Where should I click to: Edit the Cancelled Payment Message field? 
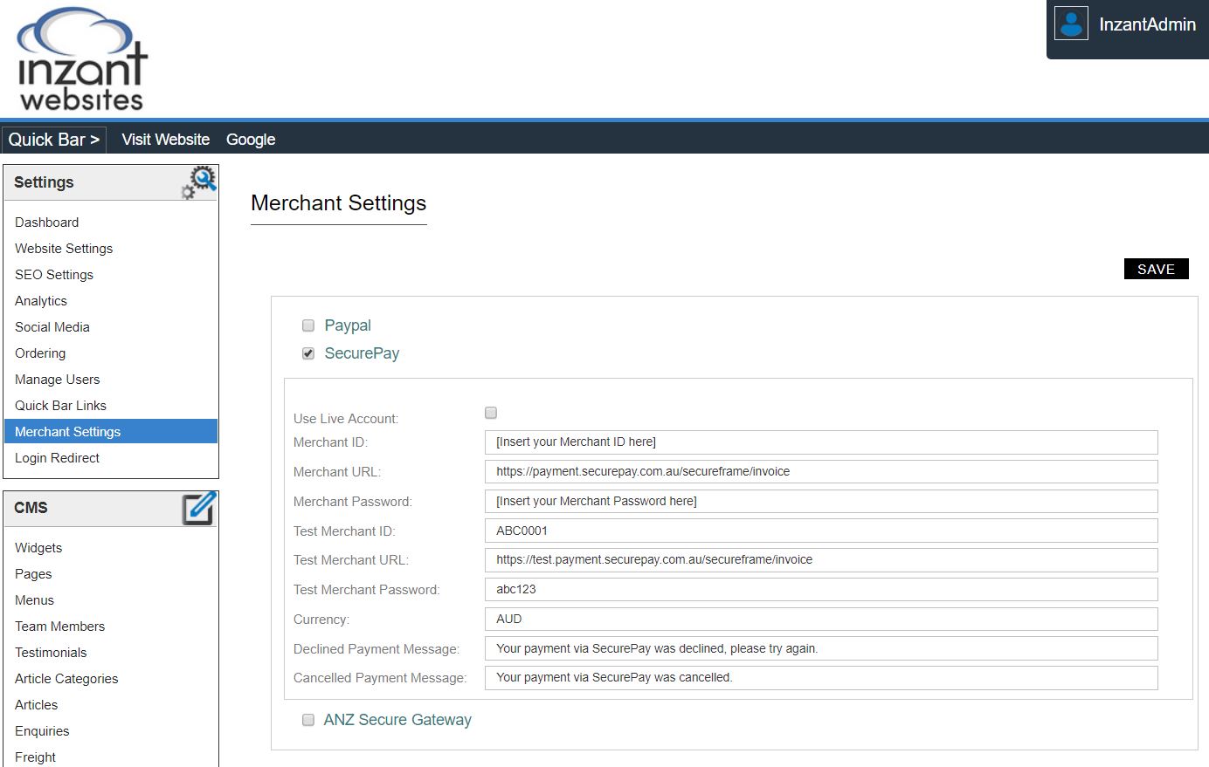tap(821, 678)
